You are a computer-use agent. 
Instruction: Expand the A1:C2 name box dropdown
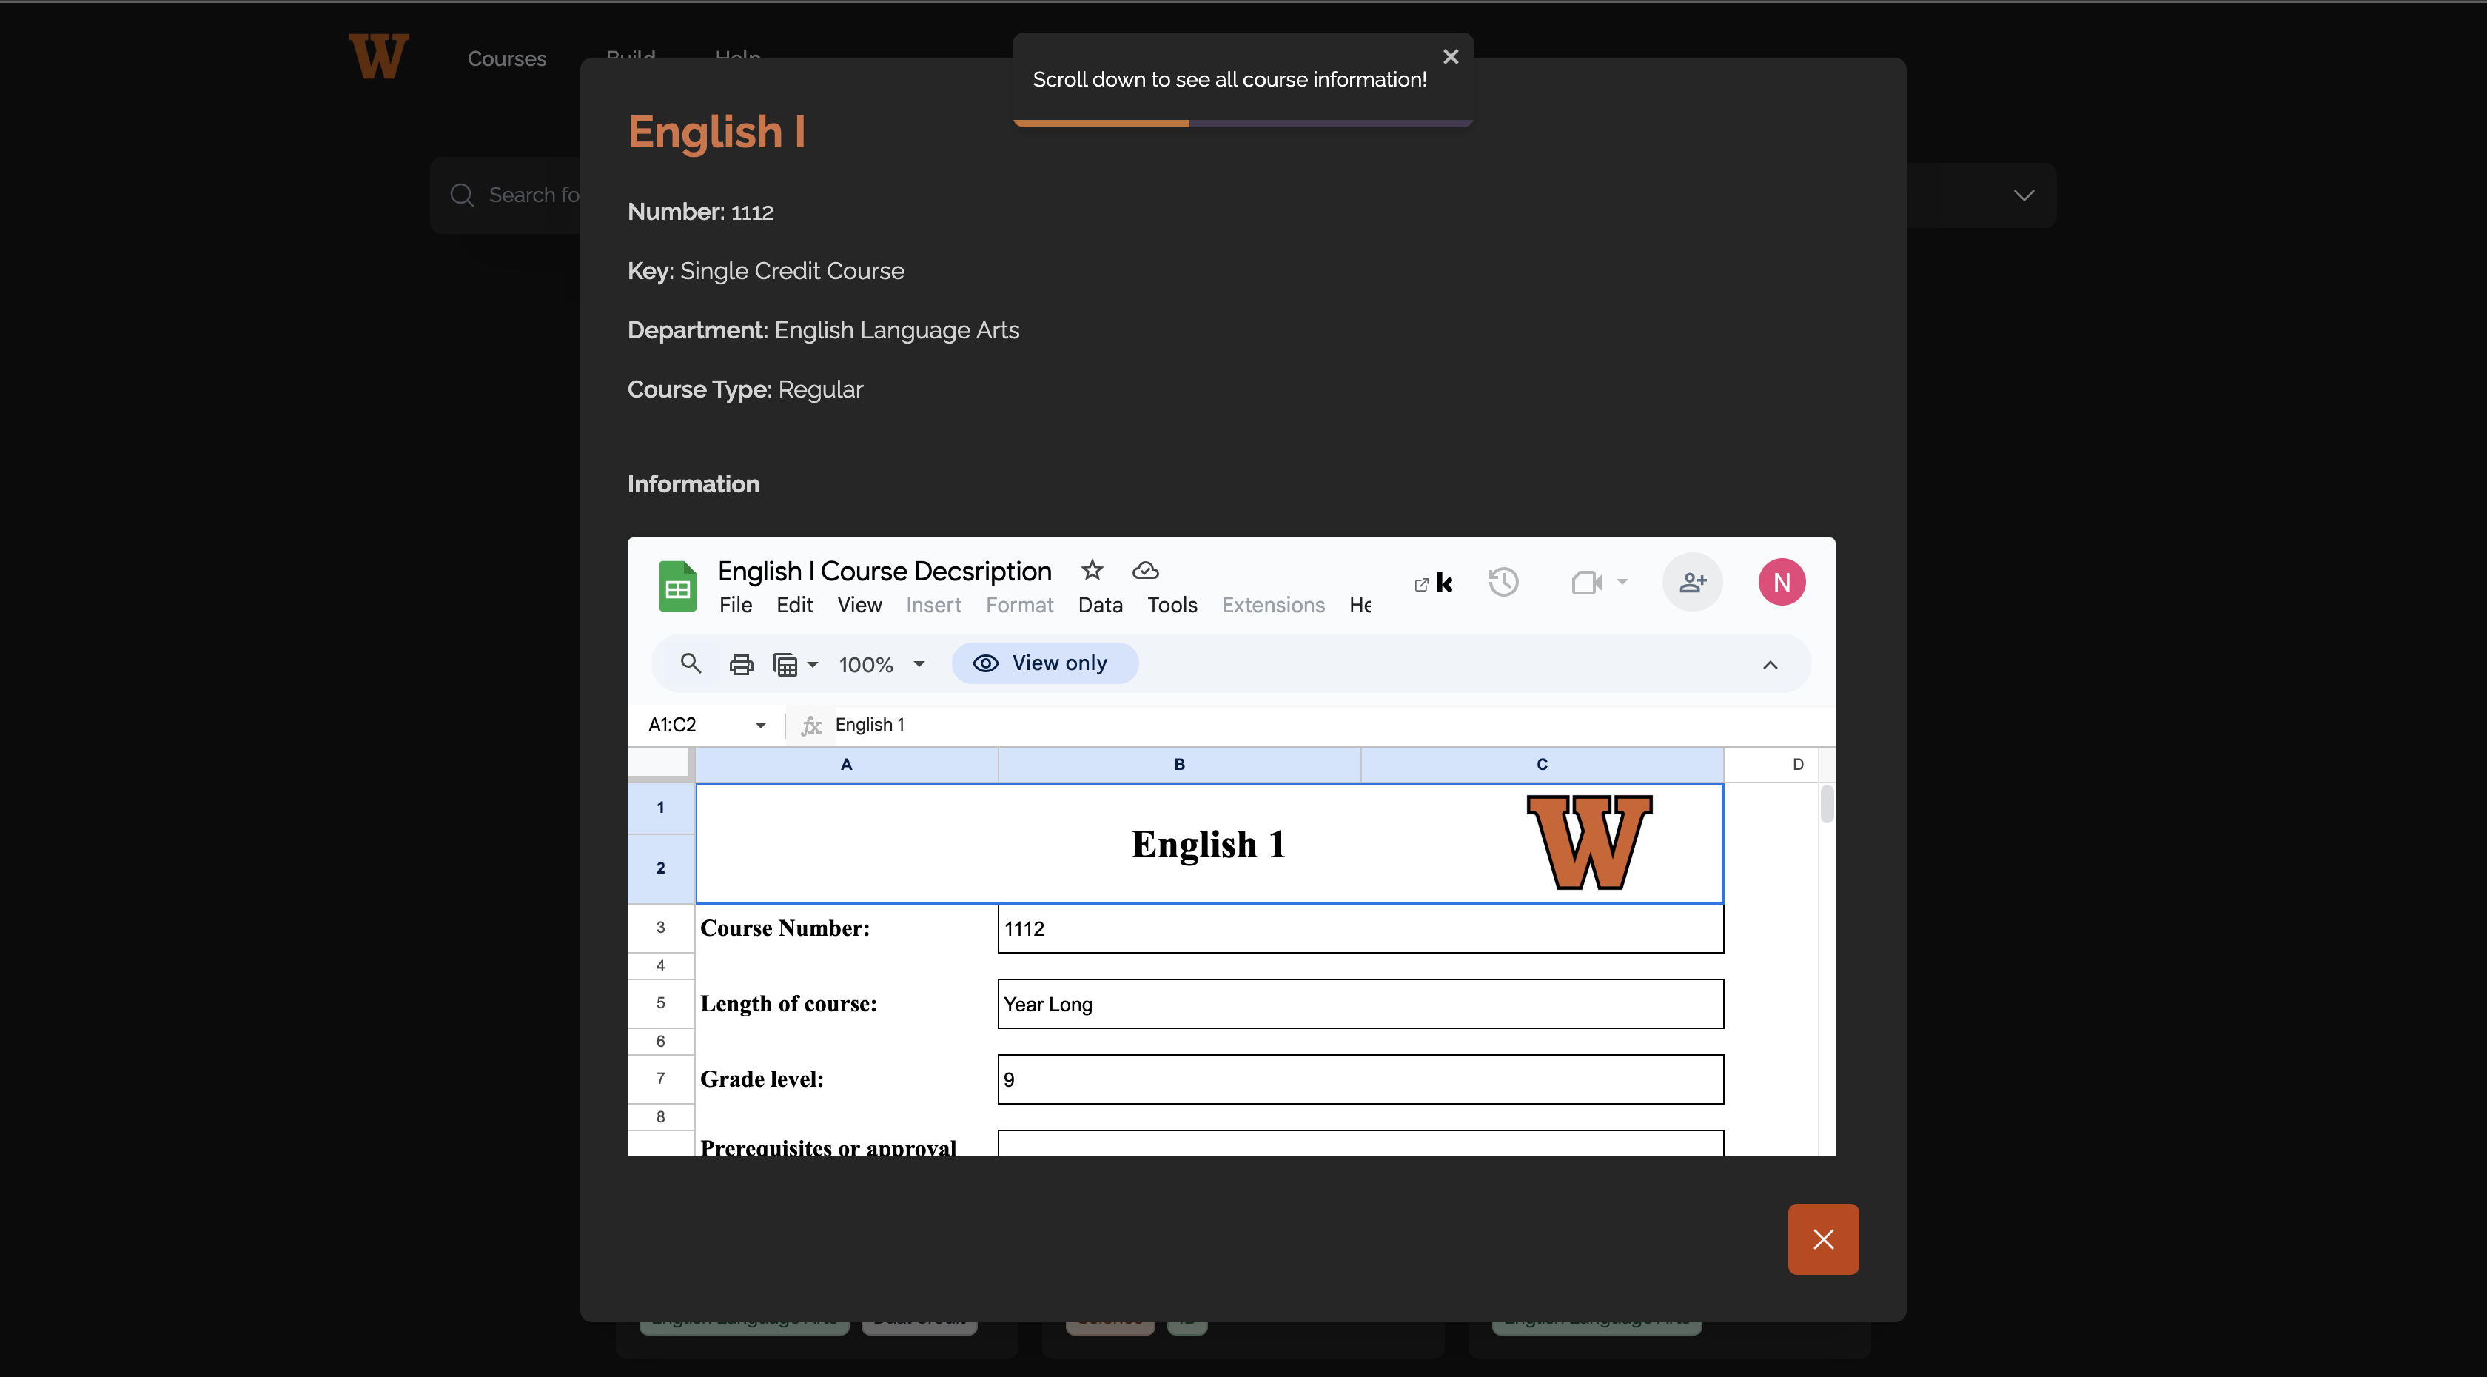click(761, 726)
